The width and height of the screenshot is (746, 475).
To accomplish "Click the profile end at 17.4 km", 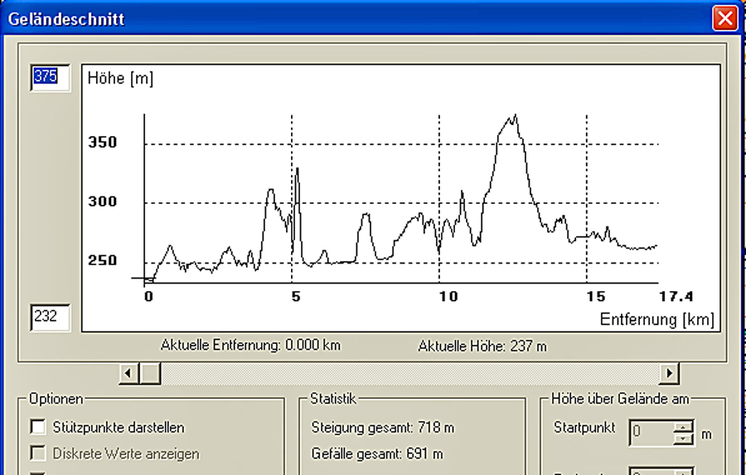I will tap(656, 245).
